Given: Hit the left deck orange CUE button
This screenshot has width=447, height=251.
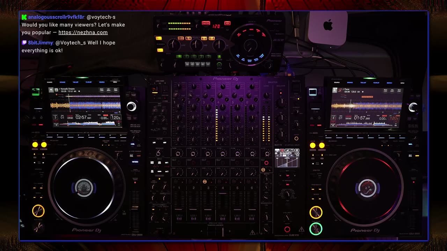Looking at the screenshot, I should (x=38, y=211).
